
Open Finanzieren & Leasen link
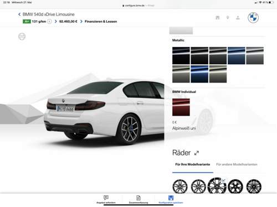pyautogui.click(x=101, y=22)
